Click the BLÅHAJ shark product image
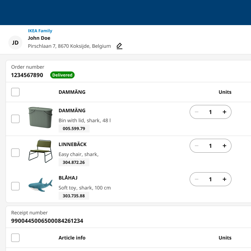This screenshot has height=251, width=251. [40, 185]
